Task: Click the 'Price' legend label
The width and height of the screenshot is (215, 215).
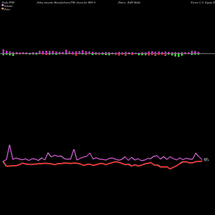Action: tap(7, 9)
